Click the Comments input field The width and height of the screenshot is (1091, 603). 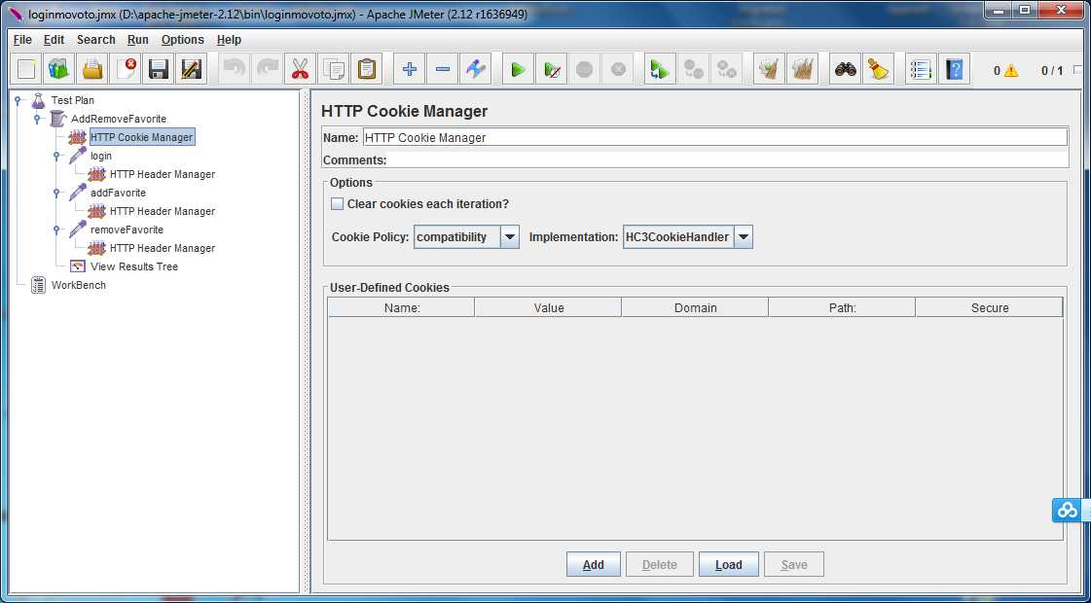728,160
